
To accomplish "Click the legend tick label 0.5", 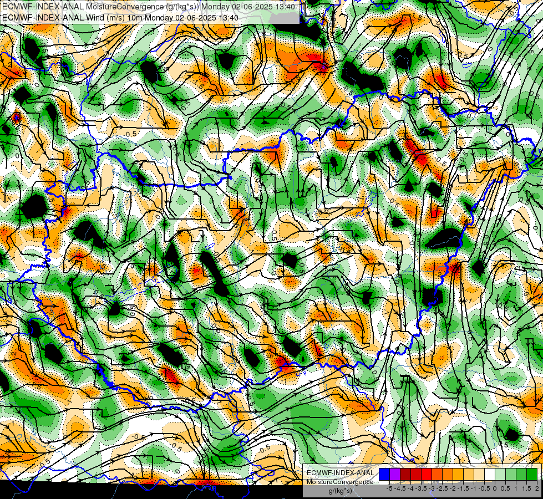I will tap(505, 488).
